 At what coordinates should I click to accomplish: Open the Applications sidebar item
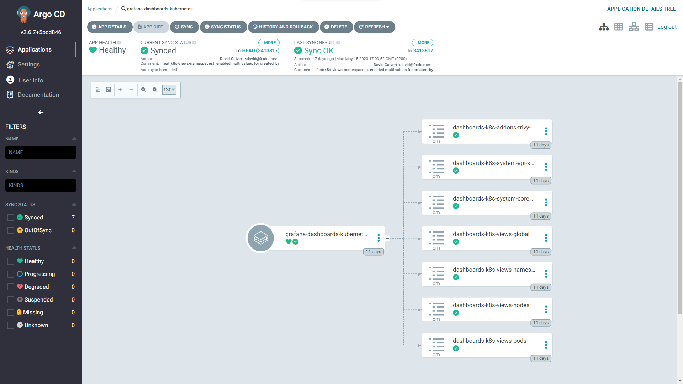click(35, 50)
